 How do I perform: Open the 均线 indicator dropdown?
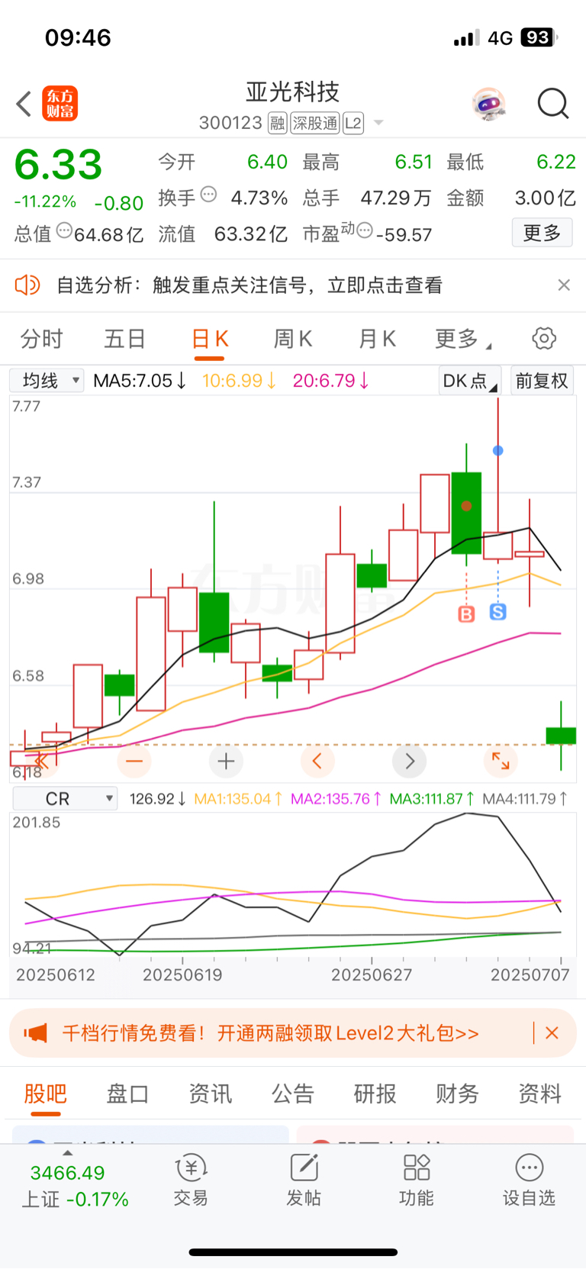coord(47,380)
